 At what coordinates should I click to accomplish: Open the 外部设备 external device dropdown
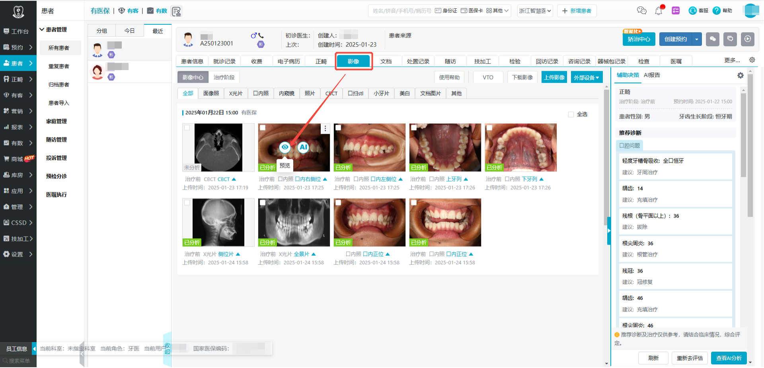(x=587, y=77)
